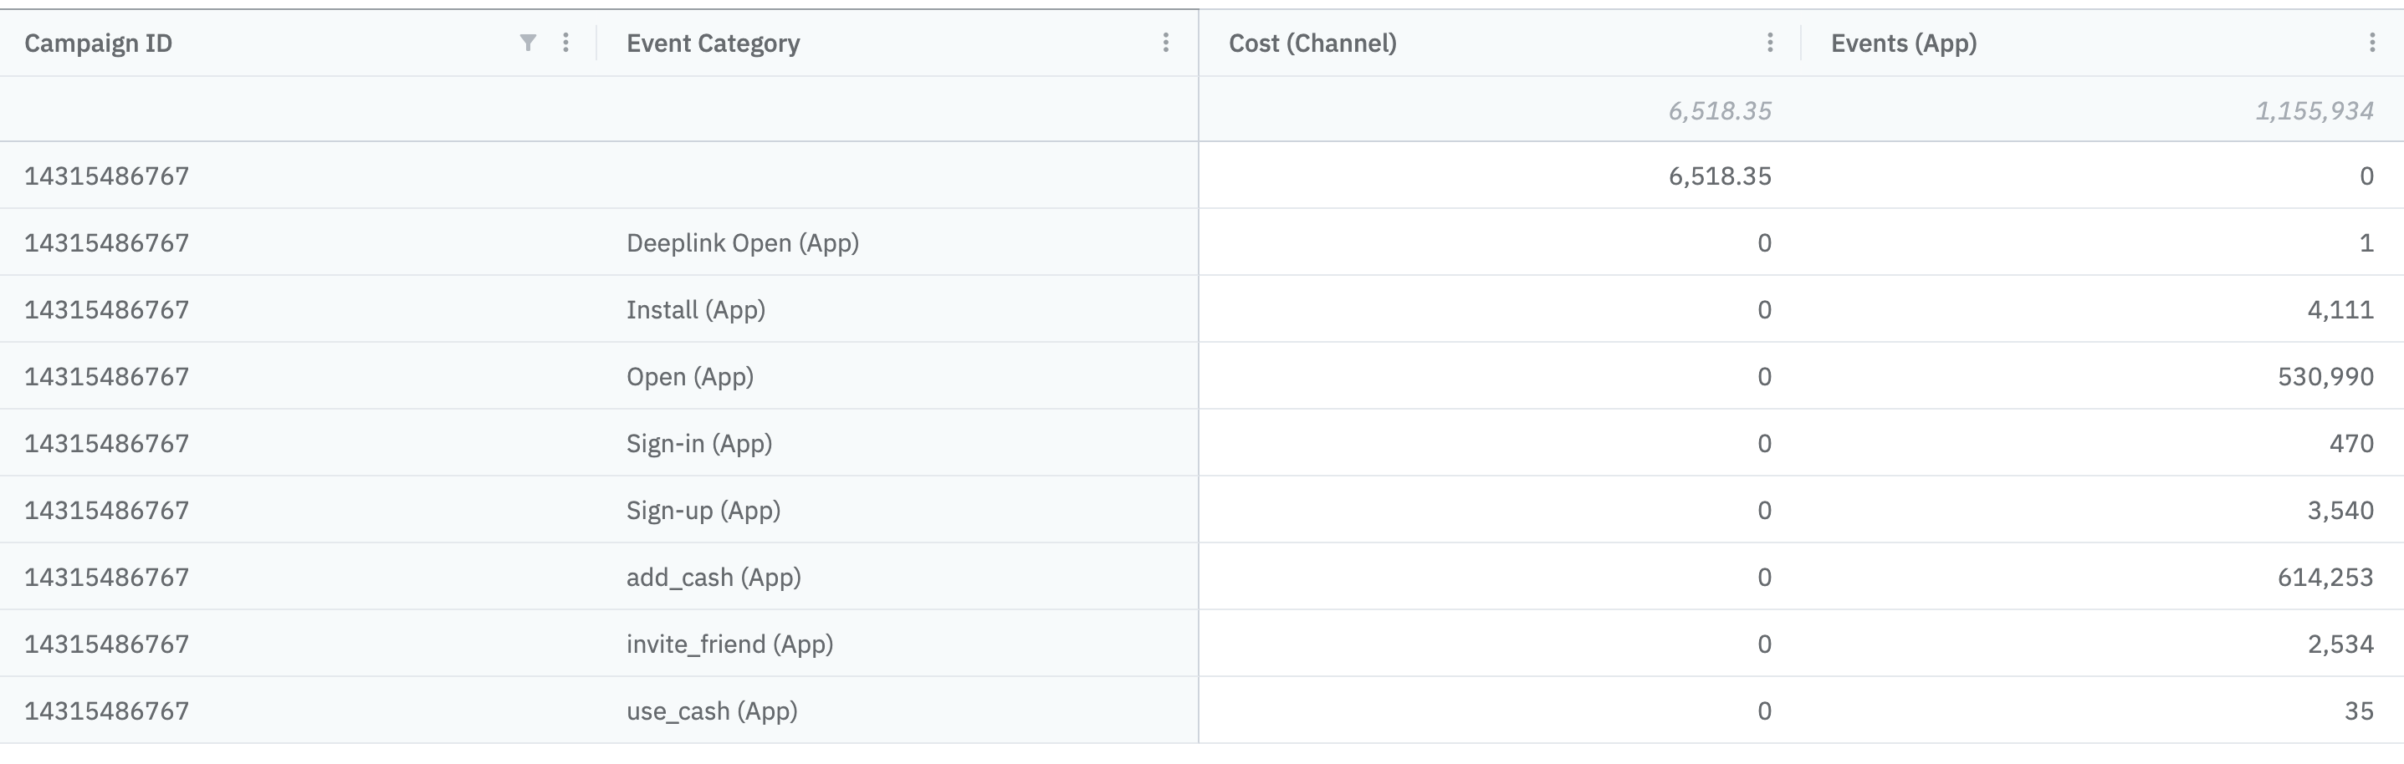The image size is (2404, 764).
Task: Open Cost (Channel) column options menu
Action: (x=1769, y=43)
